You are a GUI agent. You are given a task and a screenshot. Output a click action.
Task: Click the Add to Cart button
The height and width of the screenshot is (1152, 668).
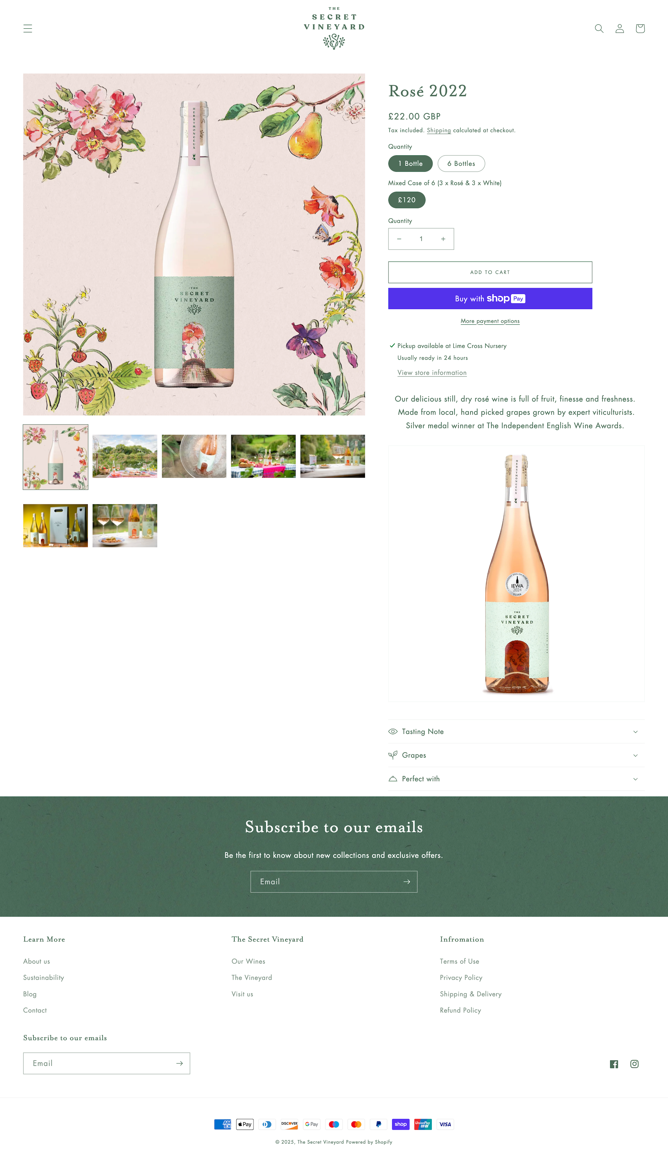[490, 273]
